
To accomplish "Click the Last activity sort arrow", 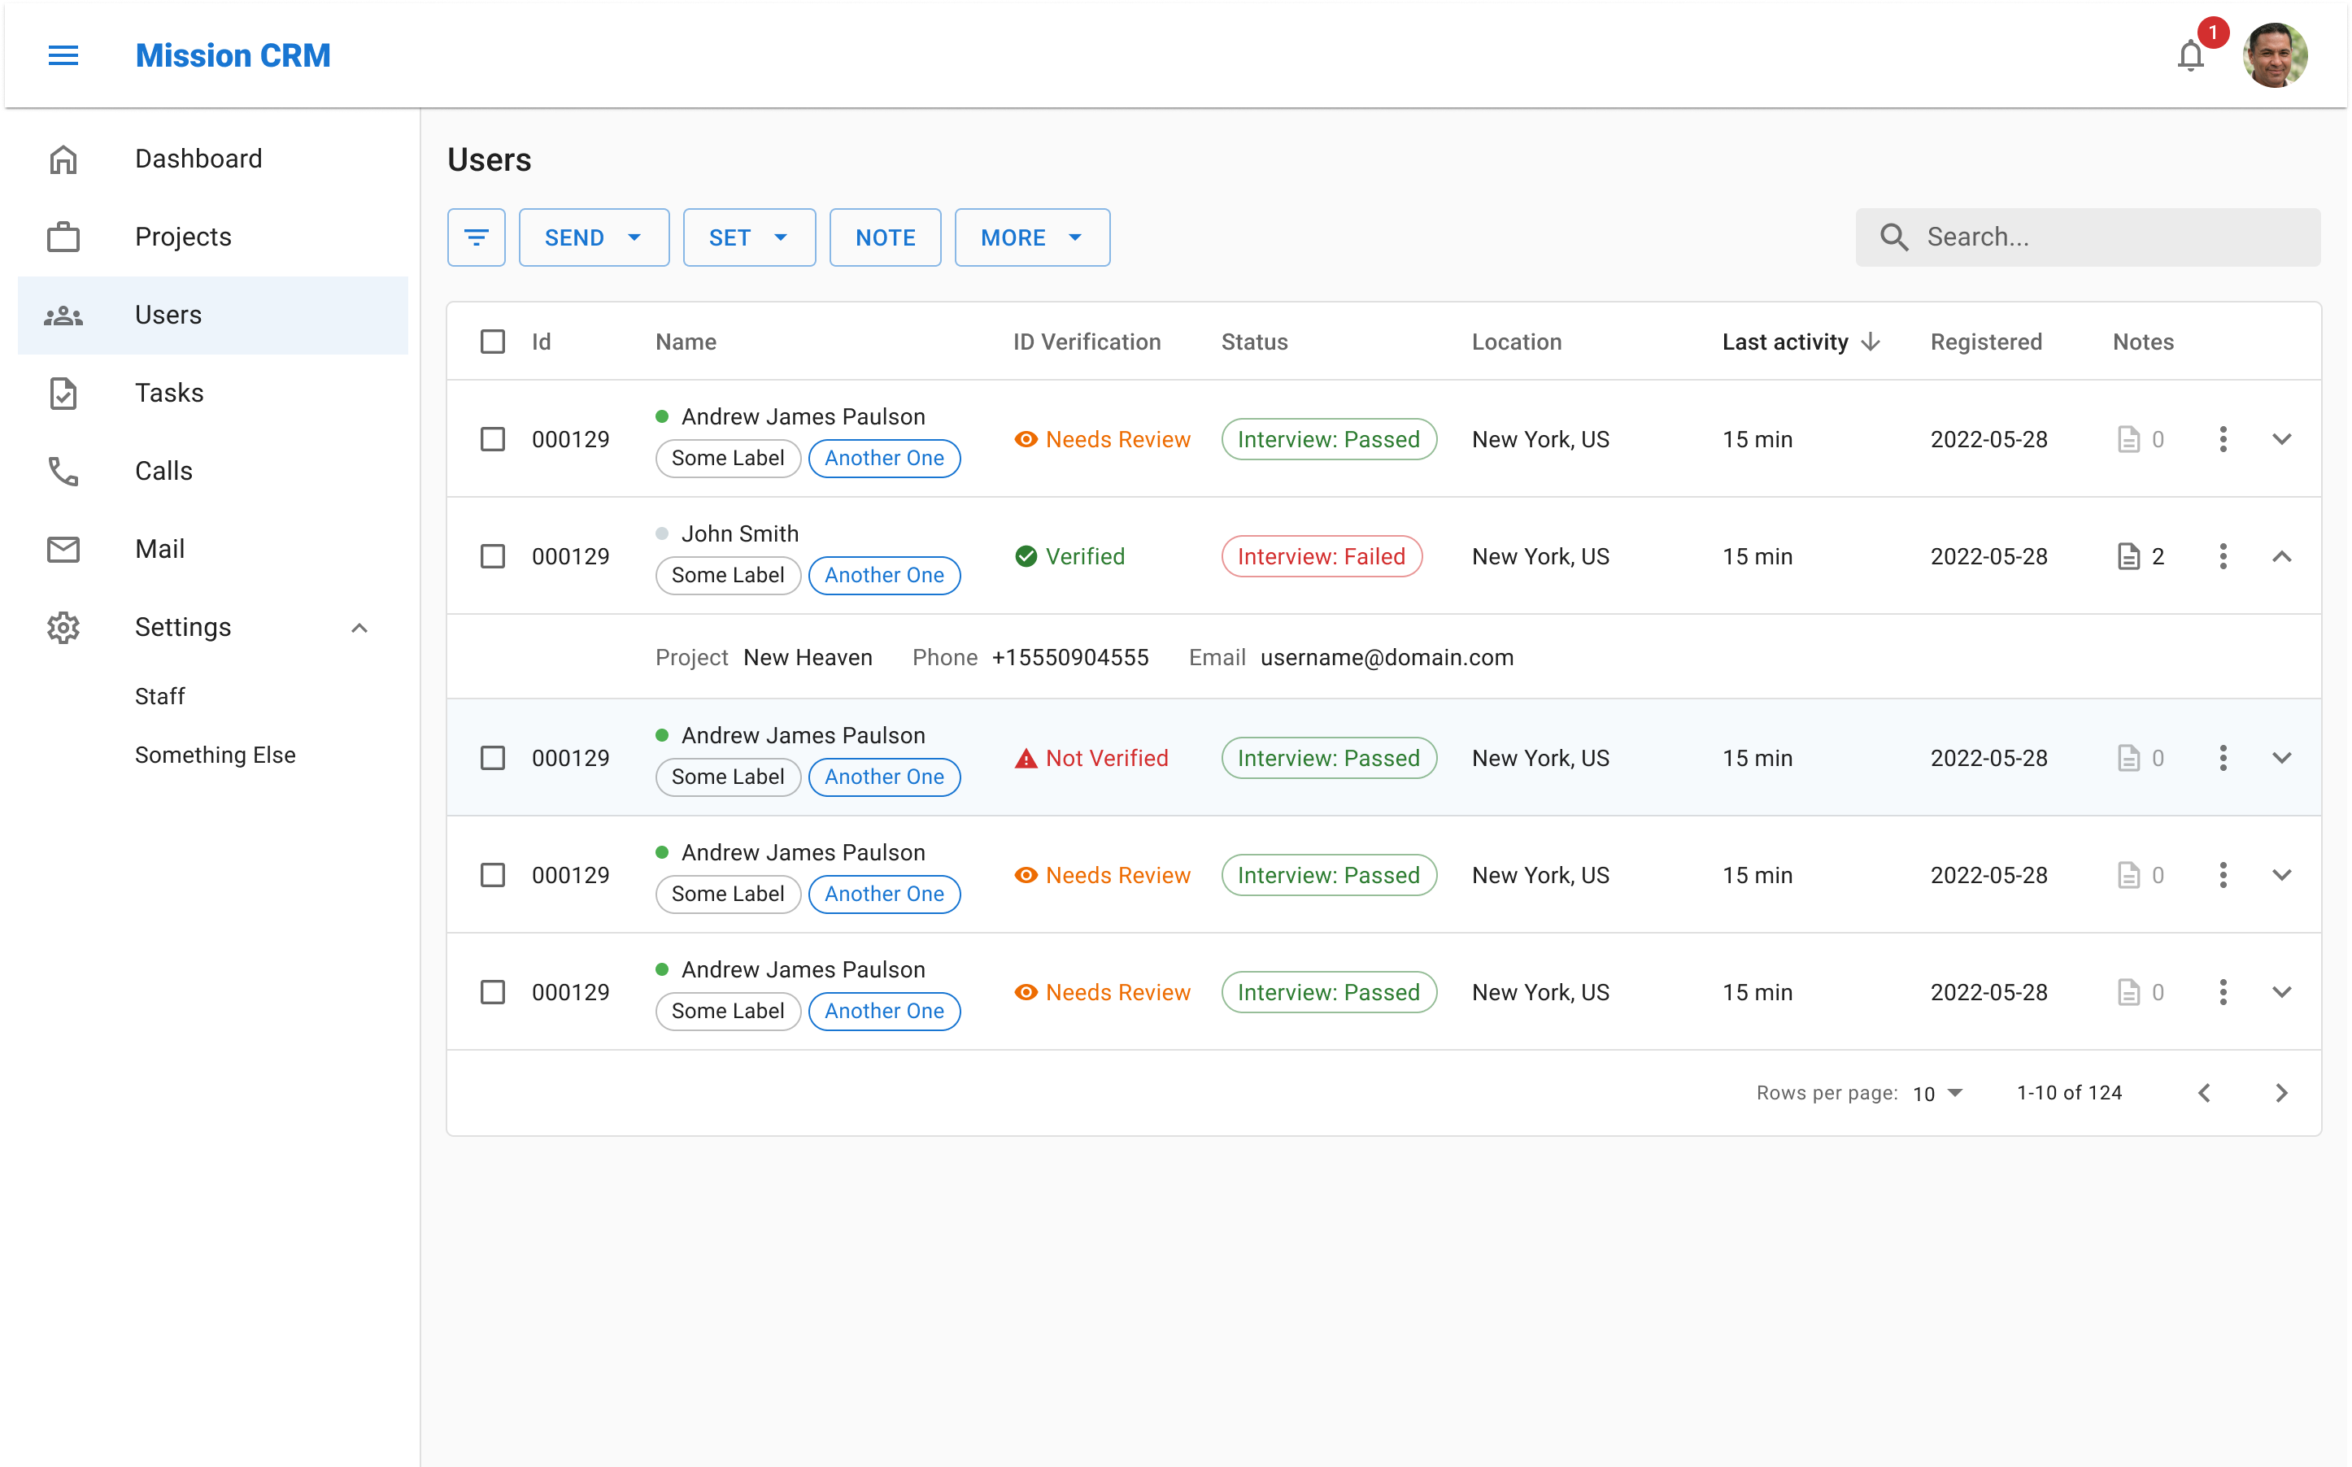I will coord(1871,342).
